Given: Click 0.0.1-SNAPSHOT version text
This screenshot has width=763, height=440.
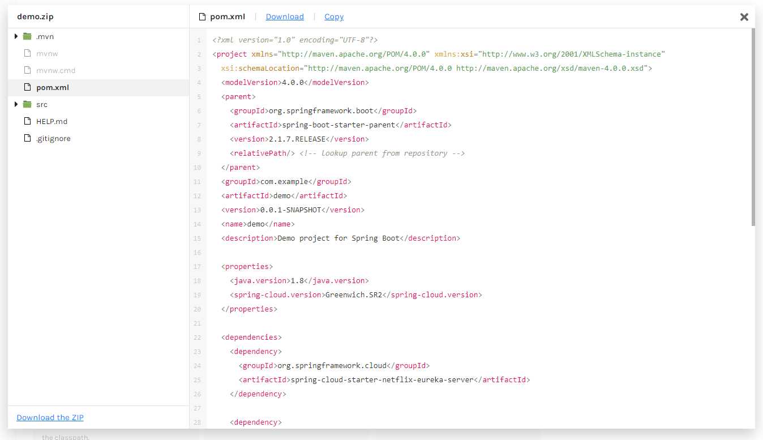Looking at the screenshot, I should [290, 210].
